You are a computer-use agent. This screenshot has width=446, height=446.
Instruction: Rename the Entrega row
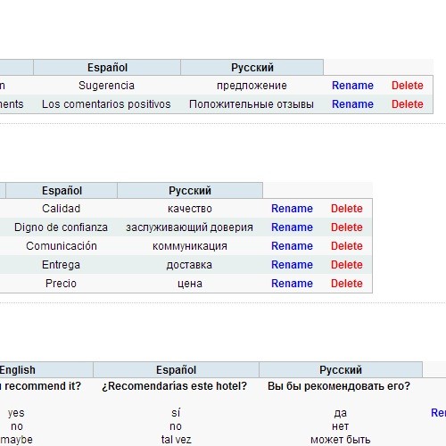coord(292,265)
